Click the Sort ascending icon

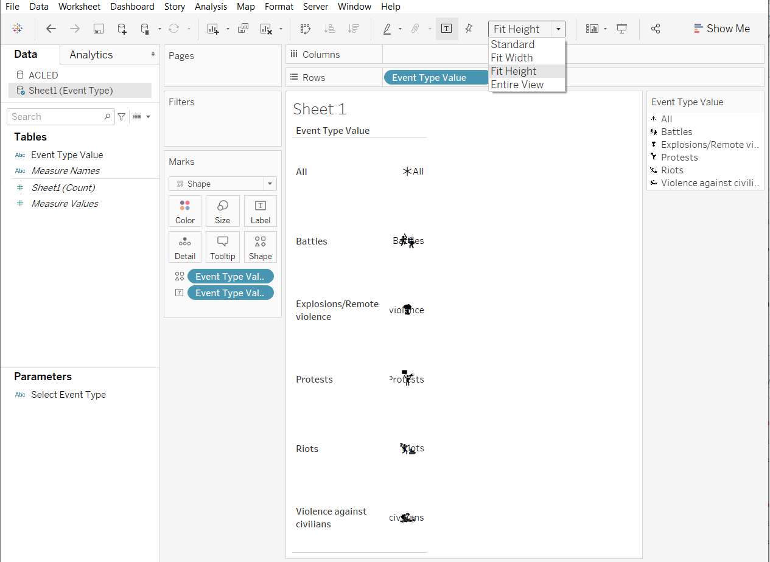(329, 29)
